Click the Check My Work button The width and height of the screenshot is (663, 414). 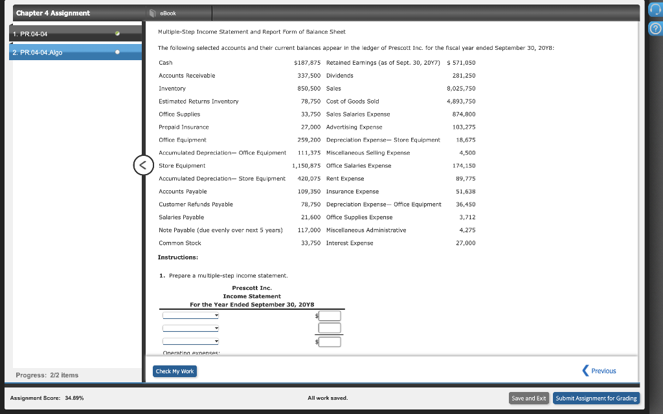point(174,371)
